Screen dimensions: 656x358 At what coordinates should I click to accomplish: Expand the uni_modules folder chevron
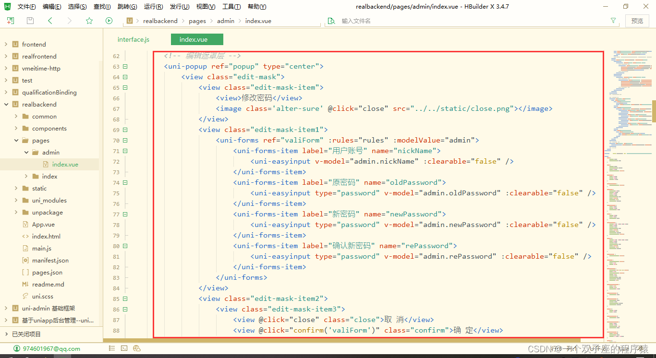tap(16, 200)
